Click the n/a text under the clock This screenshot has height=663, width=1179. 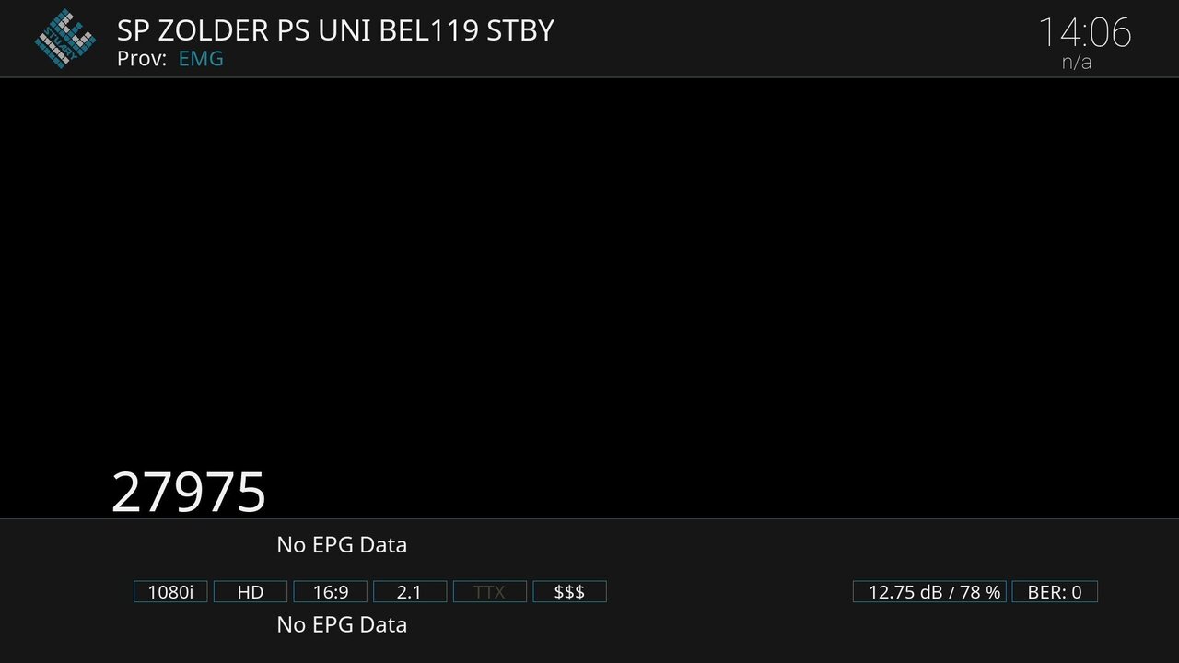[1076, 63]
